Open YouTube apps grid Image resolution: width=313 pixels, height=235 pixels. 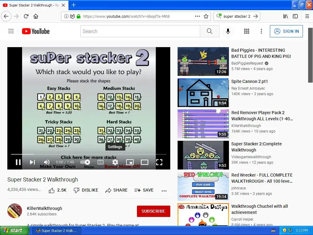pyautogui.click(x=247, y=31)
